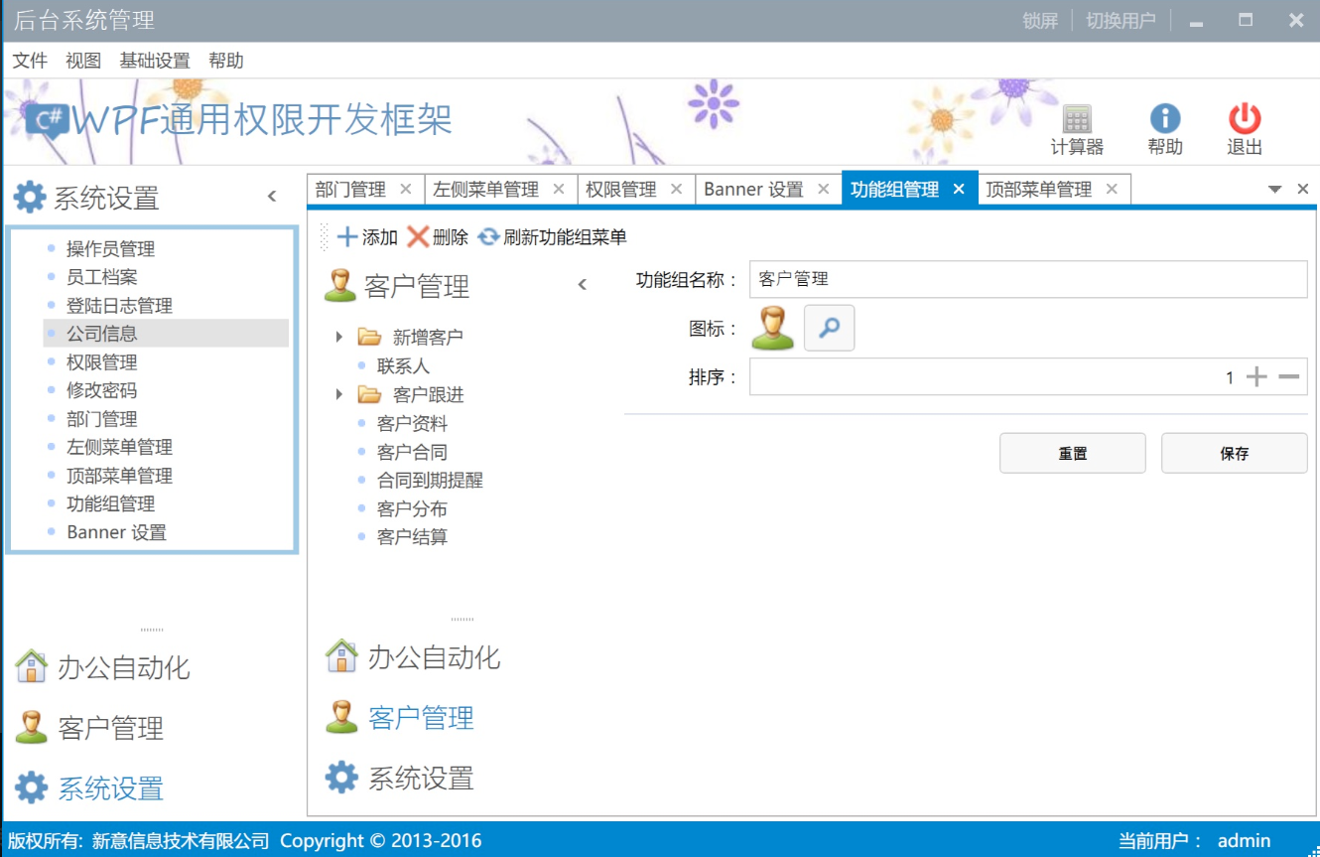The image size is (1320, 857).
Task: Close all tabs X beside dropdown arrow
Action: click(x=1303, y=189)
